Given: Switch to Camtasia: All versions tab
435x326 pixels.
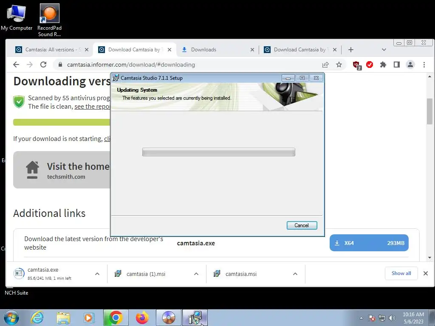Looking at the screenshot, I should click(51, 50).
